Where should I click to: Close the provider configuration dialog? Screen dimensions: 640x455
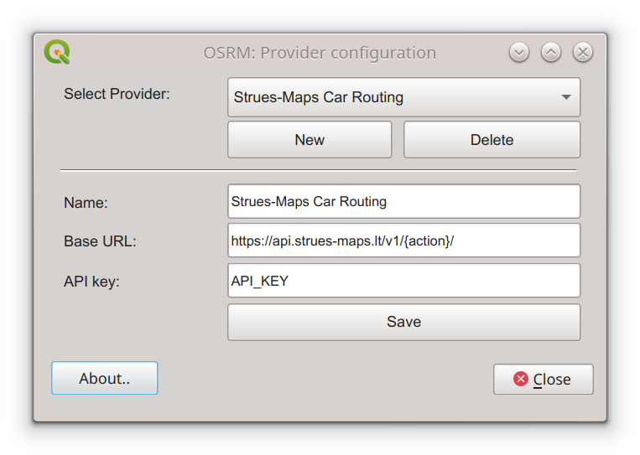click(544, 379)
